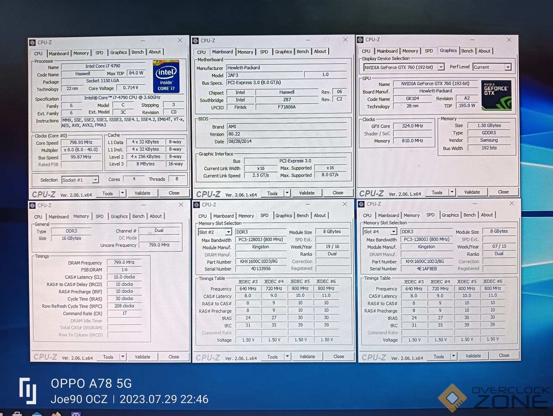Viewport: 553px width, 416px height.
Task: Click the Intel Core i7 inside logo
Action: pos(166,76)
